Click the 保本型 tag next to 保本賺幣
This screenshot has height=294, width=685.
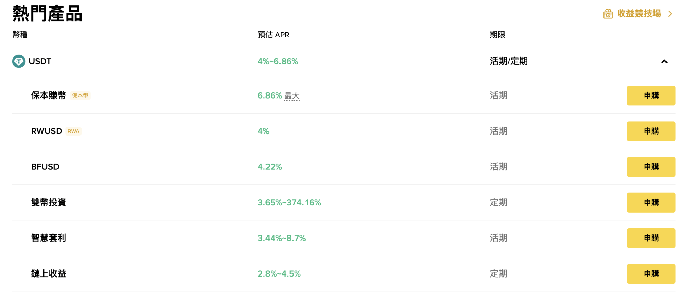(x=80, y=95)
